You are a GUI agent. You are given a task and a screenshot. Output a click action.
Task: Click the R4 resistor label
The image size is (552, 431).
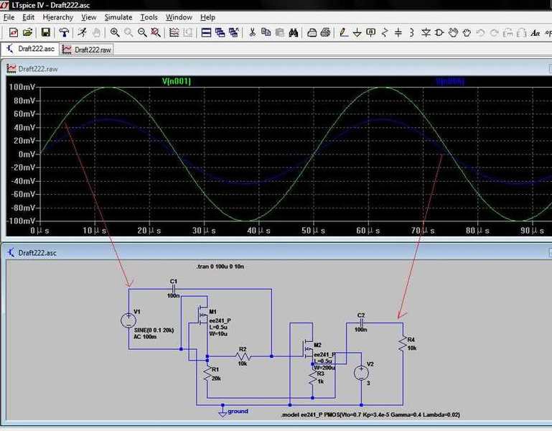(x=411, y=340)
